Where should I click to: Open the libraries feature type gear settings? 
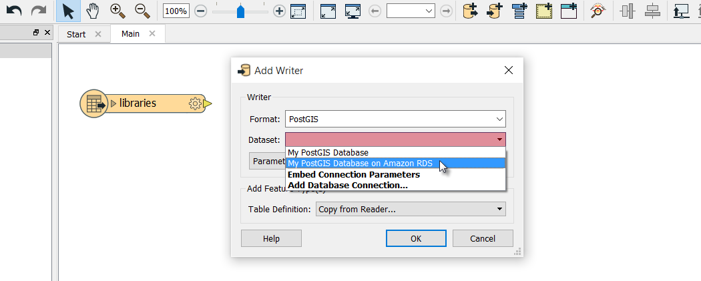point(195,103)
